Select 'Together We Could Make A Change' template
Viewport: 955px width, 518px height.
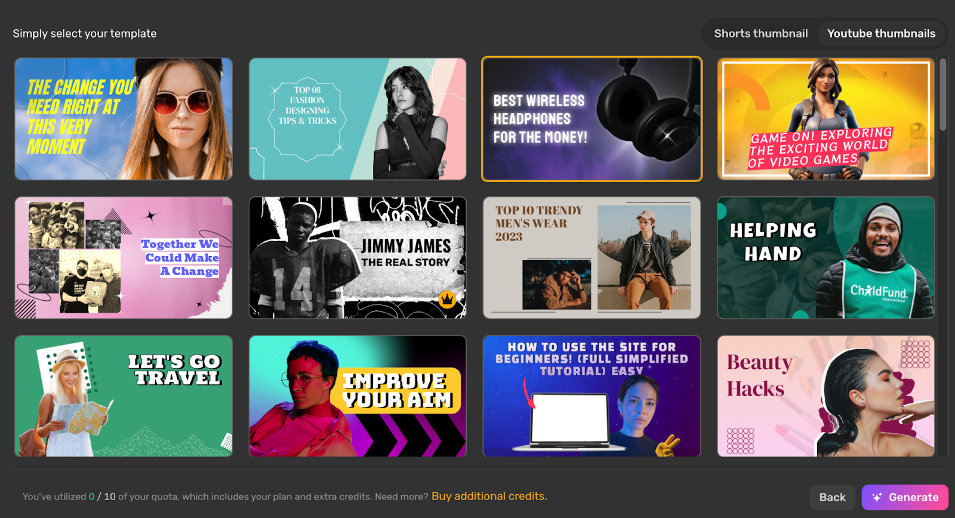124,258
